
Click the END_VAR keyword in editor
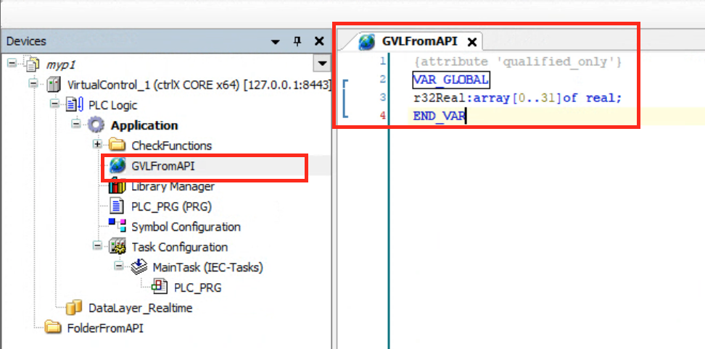pos(440,116)
